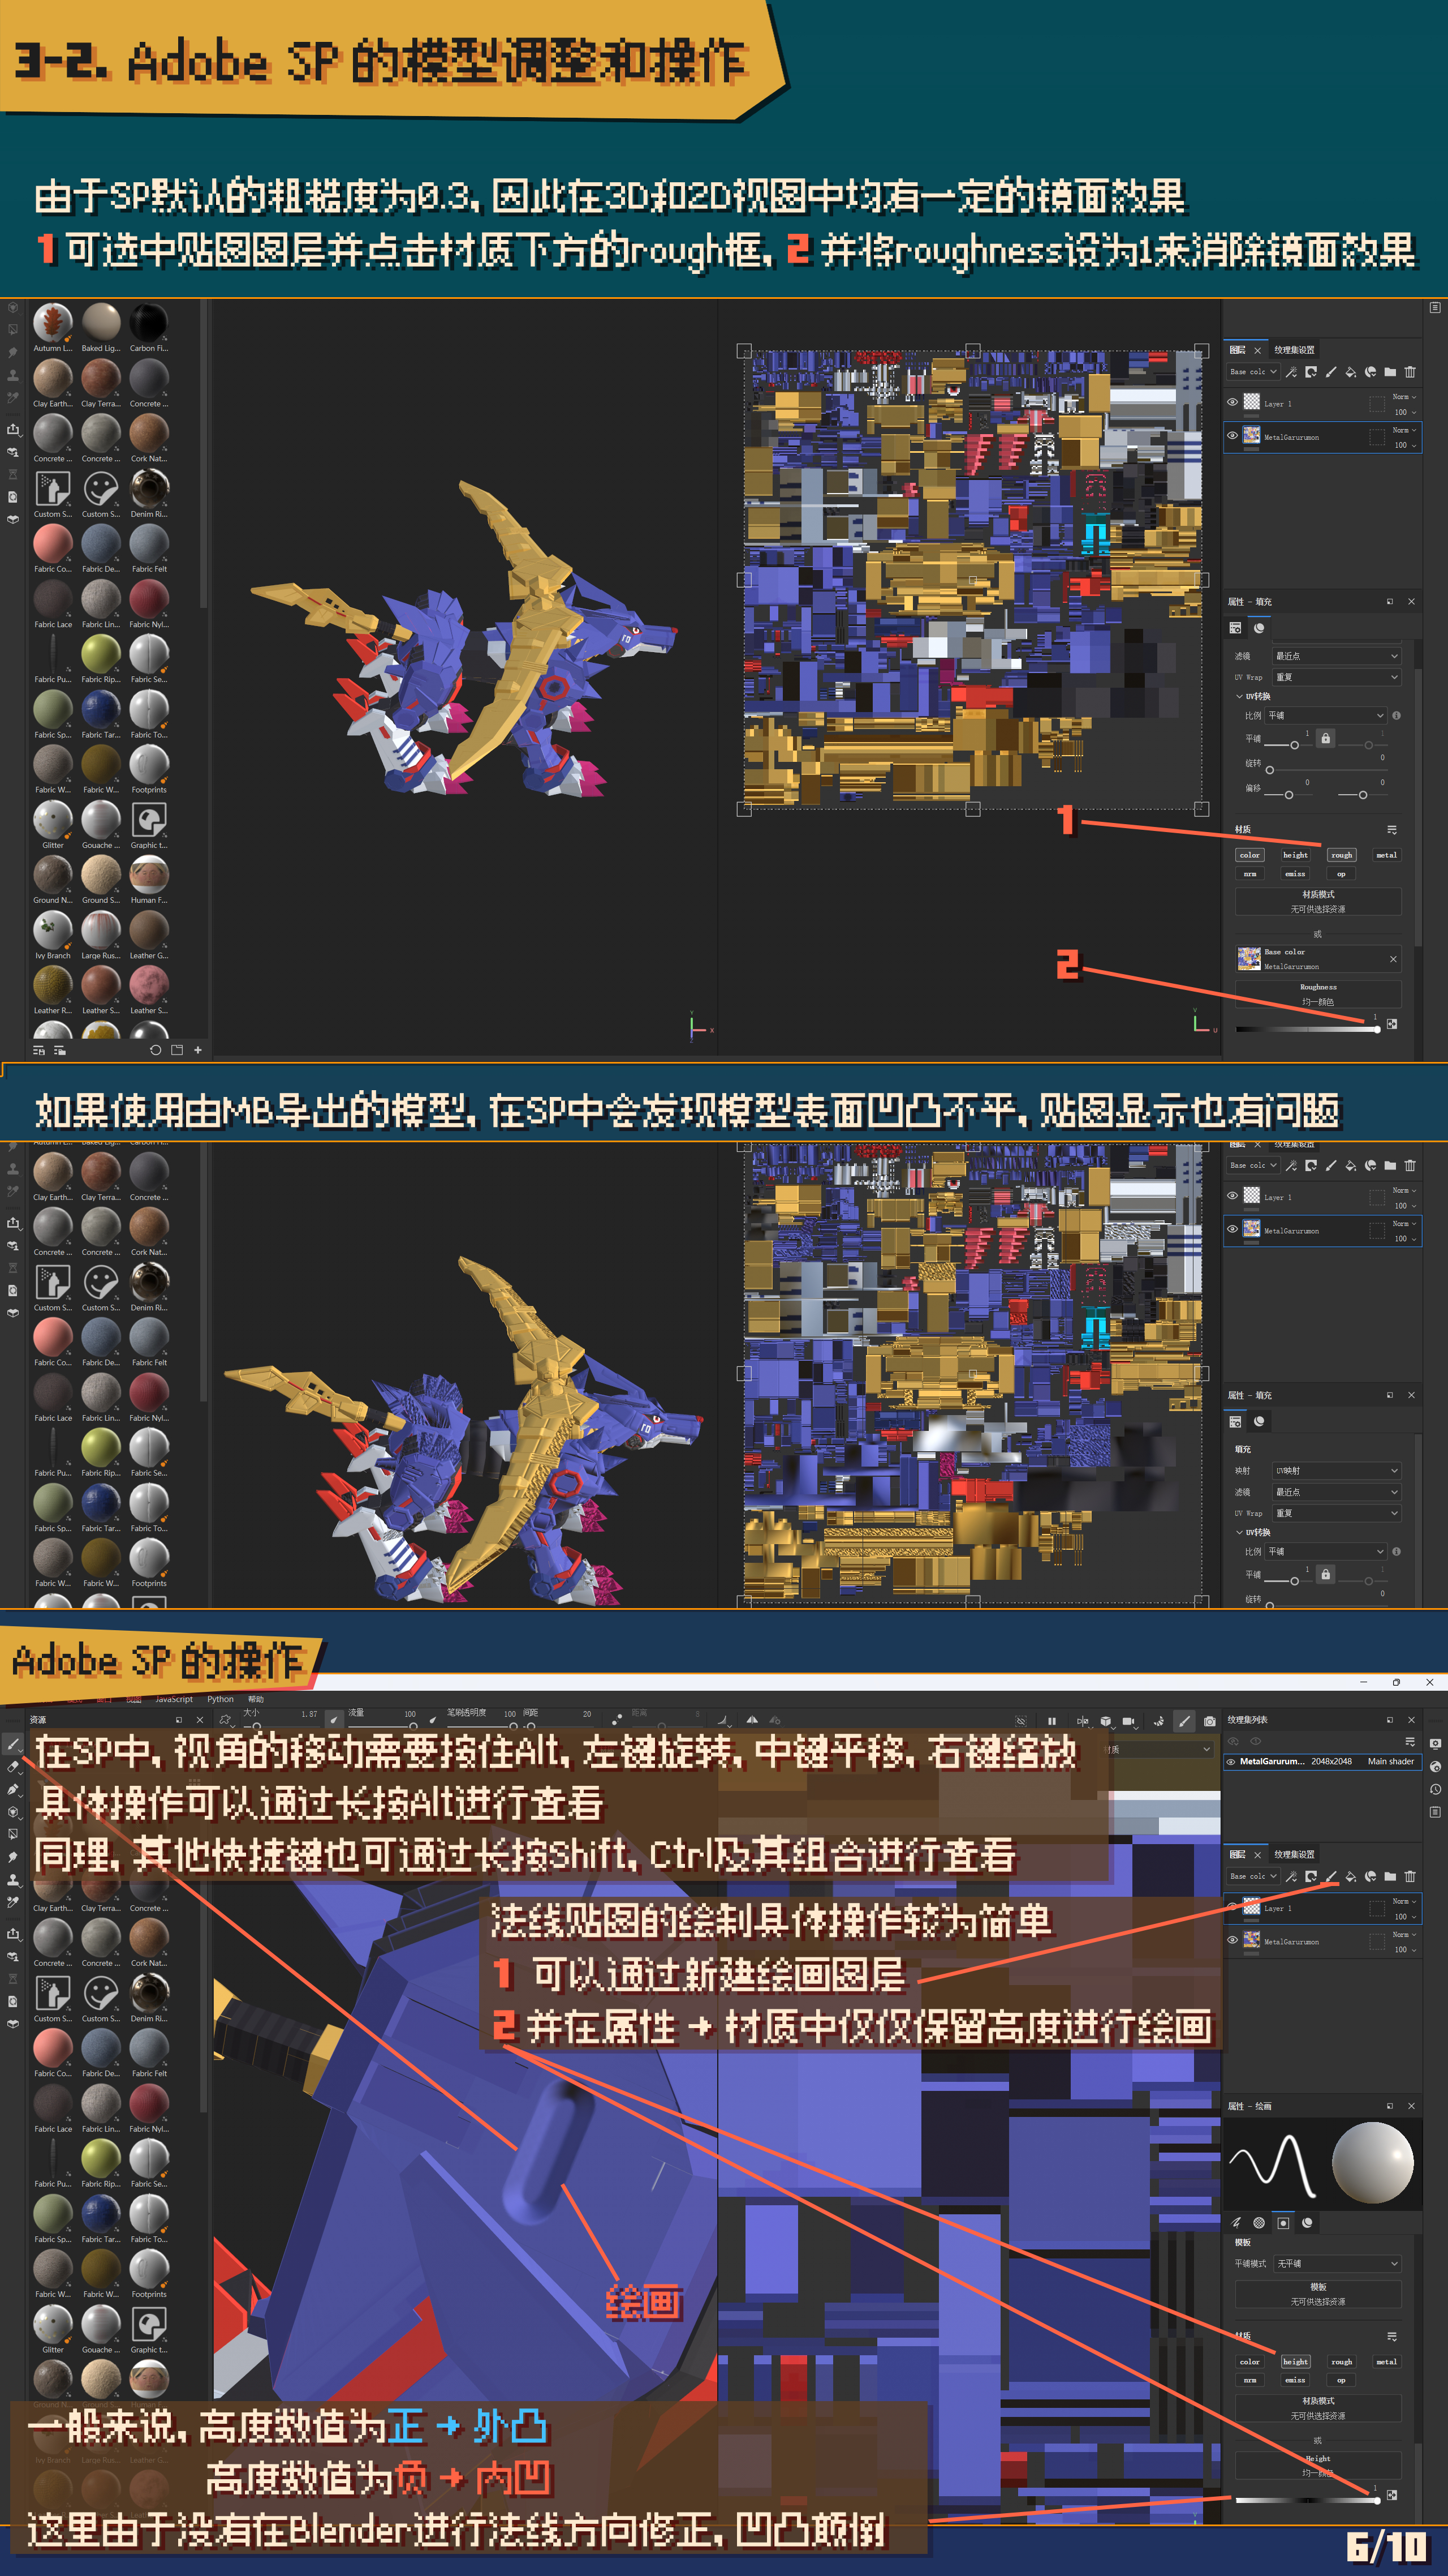
Task: Toggle MetalGarurum texture set eye in 纹理集列表
Action: [x=1231, y=1762]
